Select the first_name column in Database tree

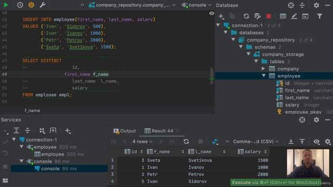[x=297, y=90]
